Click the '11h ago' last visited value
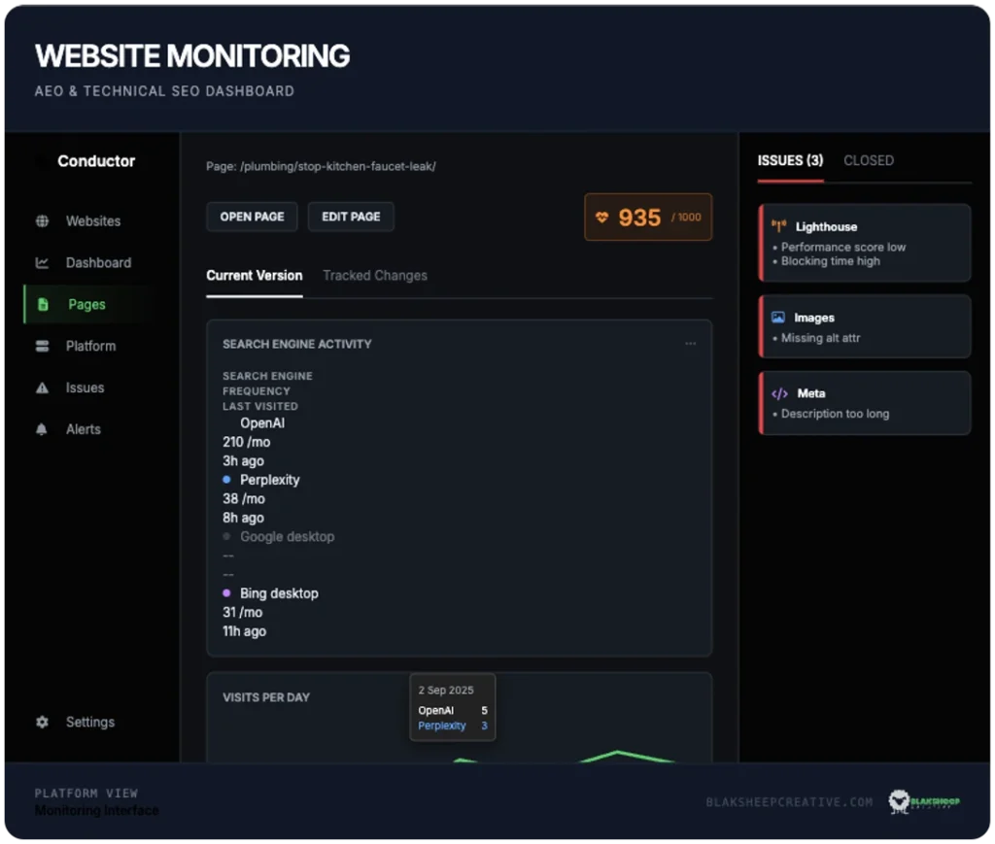The height and width of the screenshot is (844, 995). [244, 631]
